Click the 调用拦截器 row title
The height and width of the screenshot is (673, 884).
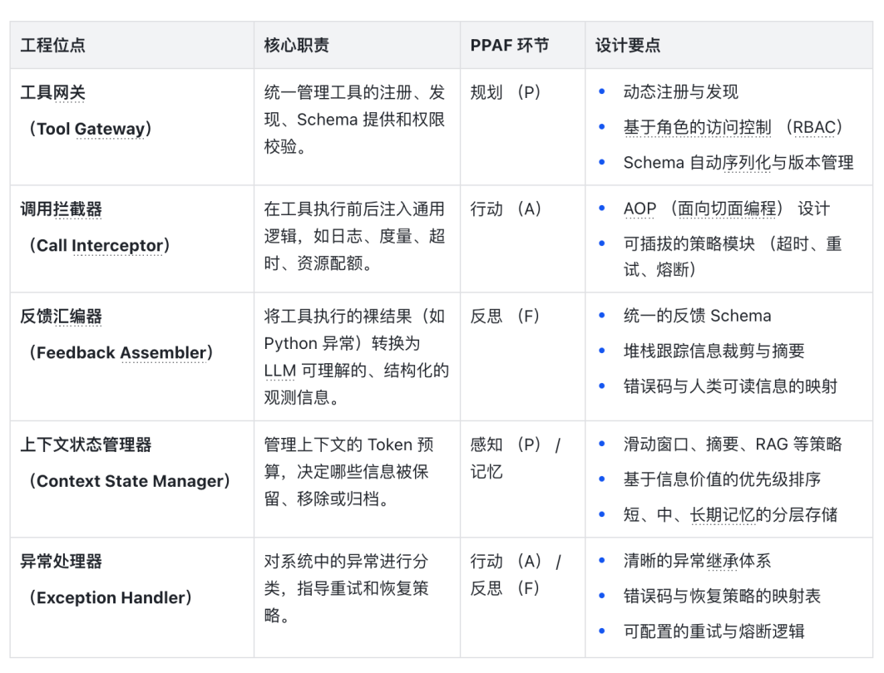click(x=61, y=209)
